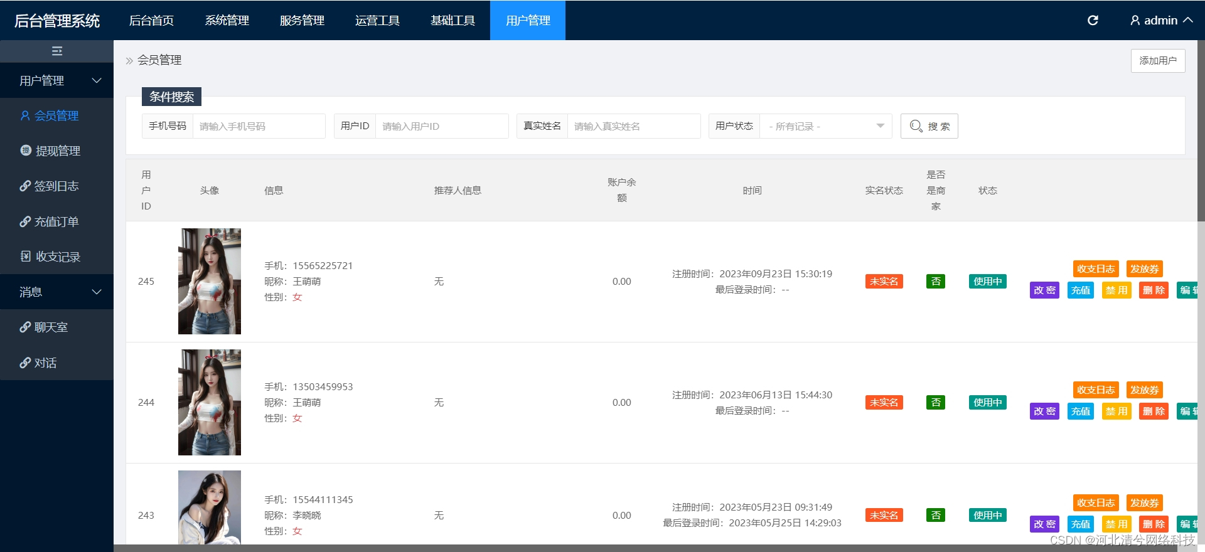
Task: Click the 添加用户 button
Action: 1158,61
